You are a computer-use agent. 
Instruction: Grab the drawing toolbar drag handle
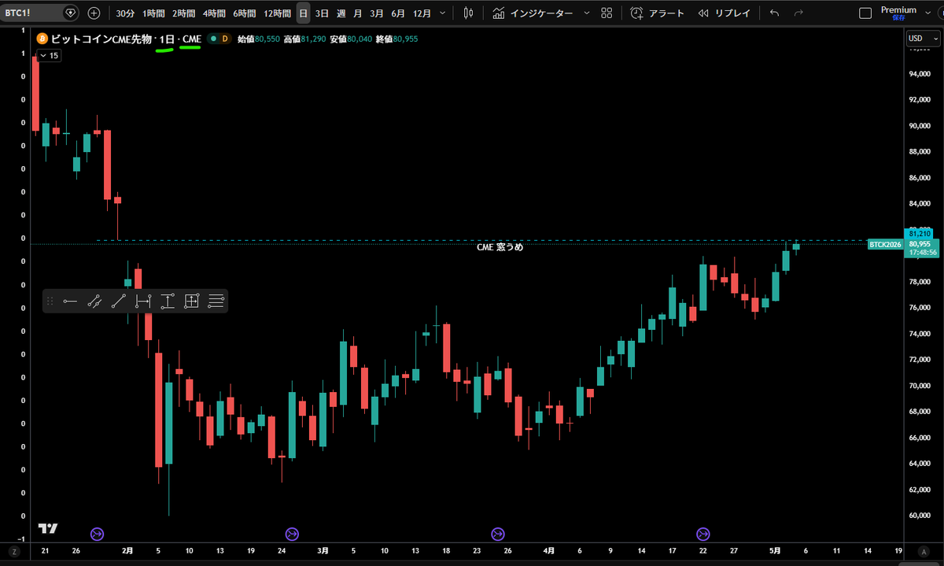click(50, 301)
